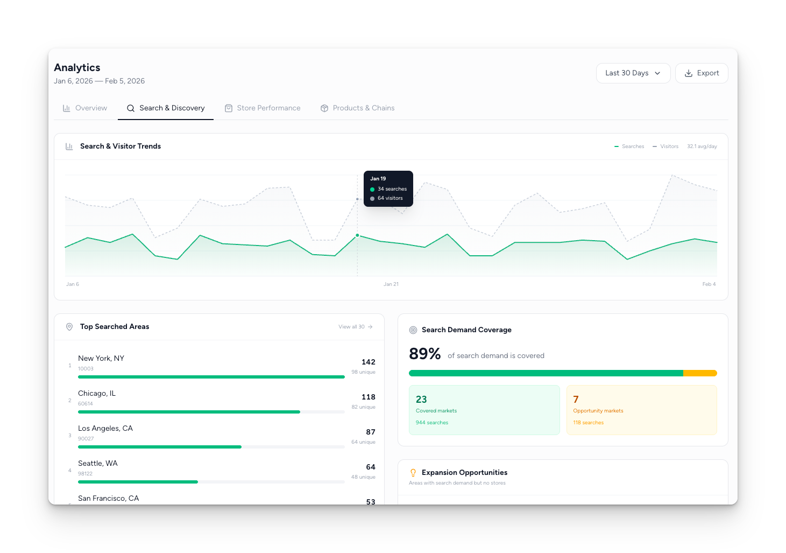Click the Products & Chains cube icon
Viewport: 786px width, 553px height.
324,108
